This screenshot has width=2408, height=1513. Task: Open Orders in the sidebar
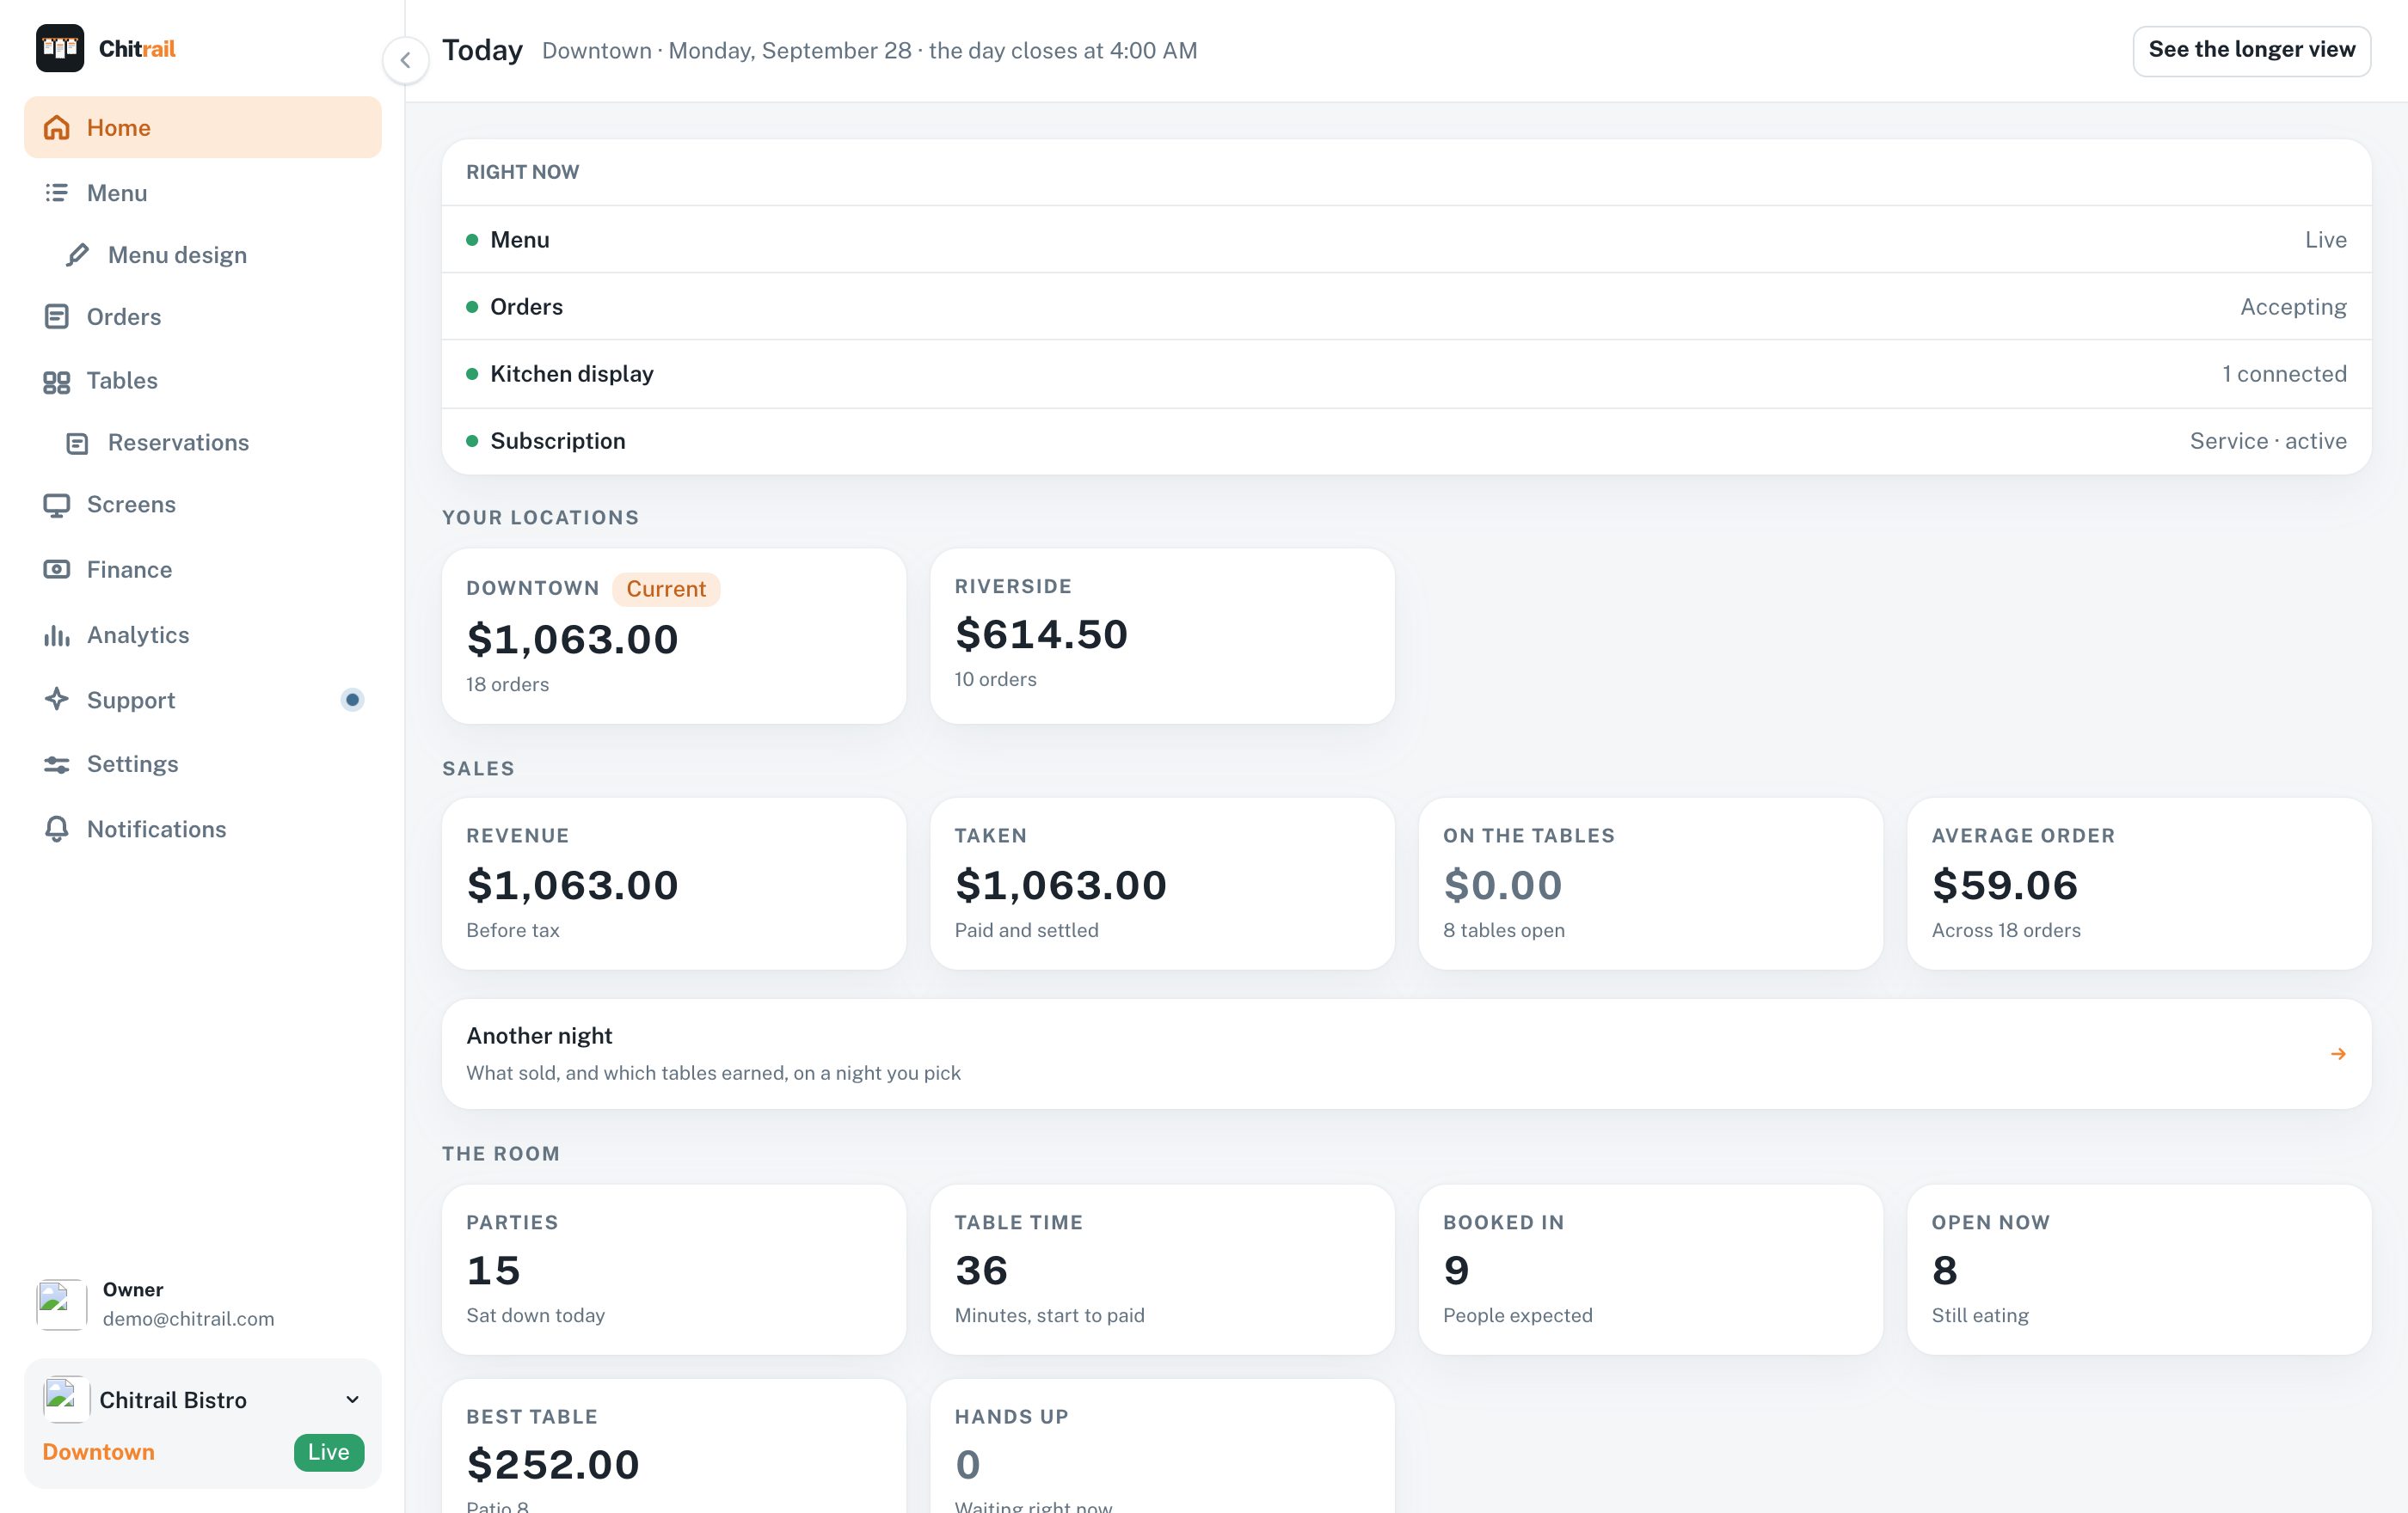[203, 317]
